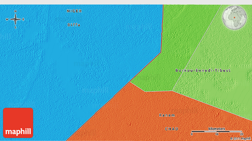
Task: Click the compass N letter
Action: tap(15, 11)
